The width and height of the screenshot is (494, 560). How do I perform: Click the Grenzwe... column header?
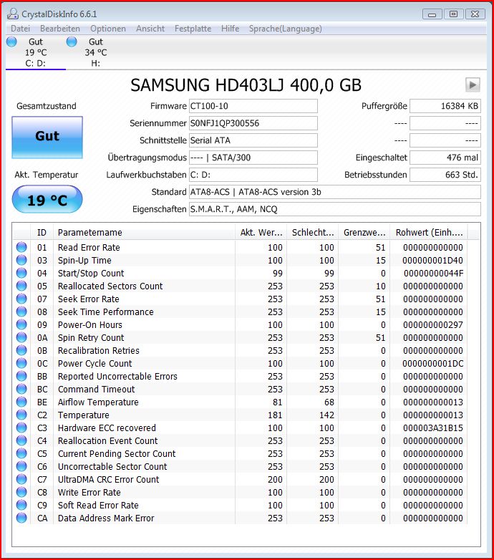[364, 233]
